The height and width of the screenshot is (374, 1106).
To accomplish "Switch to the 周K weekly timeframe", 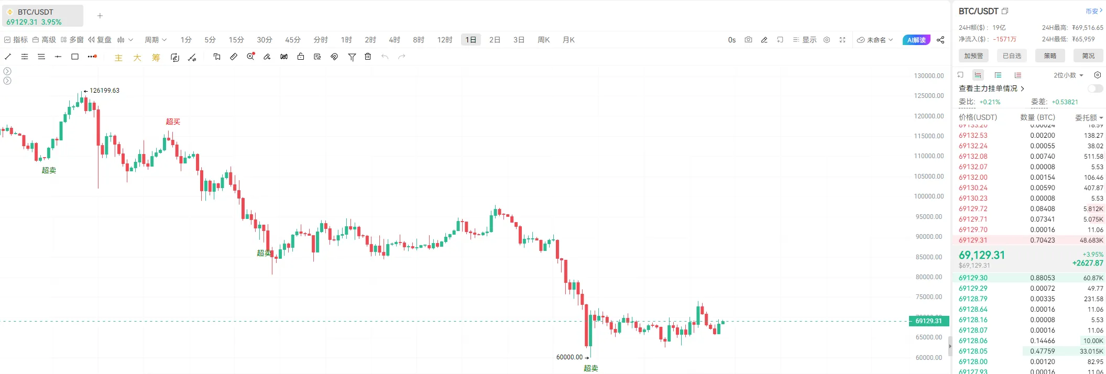I will pos(543,40).
